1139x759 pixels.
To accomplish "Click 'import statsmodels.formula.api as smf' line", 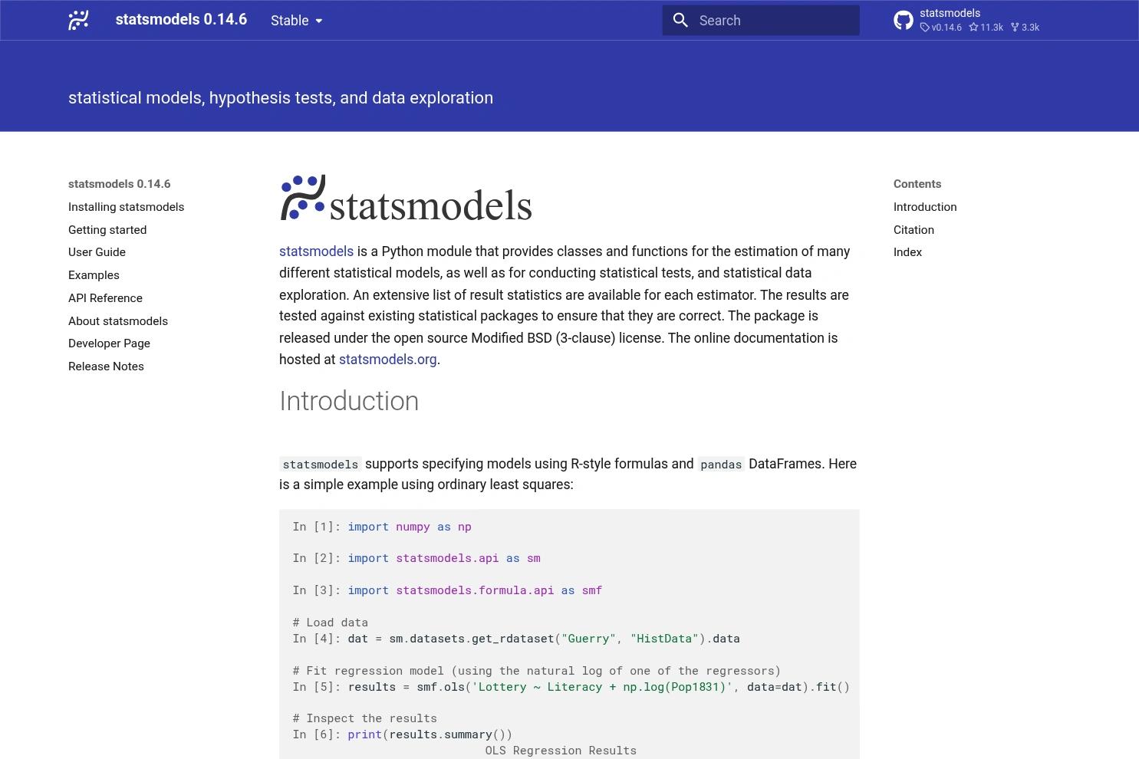I will [x=447, y=590].
